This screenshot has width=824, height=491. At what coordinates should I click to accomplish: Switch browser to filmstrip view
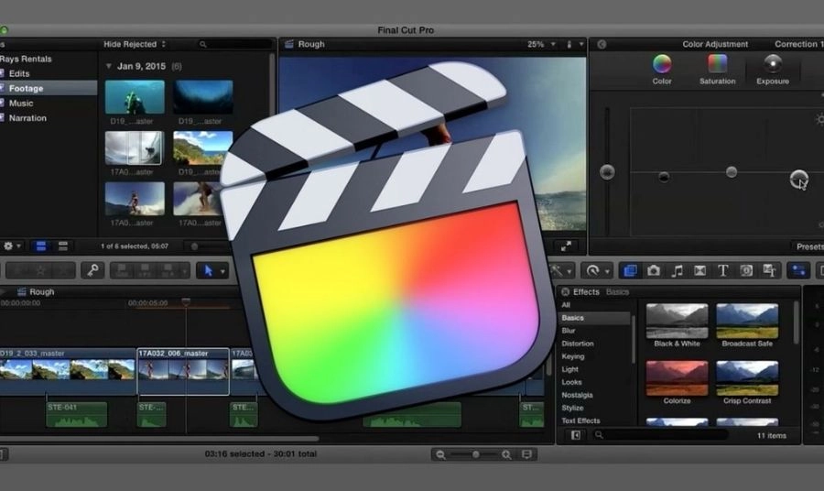pyautogui.click(x=41, y=246)
